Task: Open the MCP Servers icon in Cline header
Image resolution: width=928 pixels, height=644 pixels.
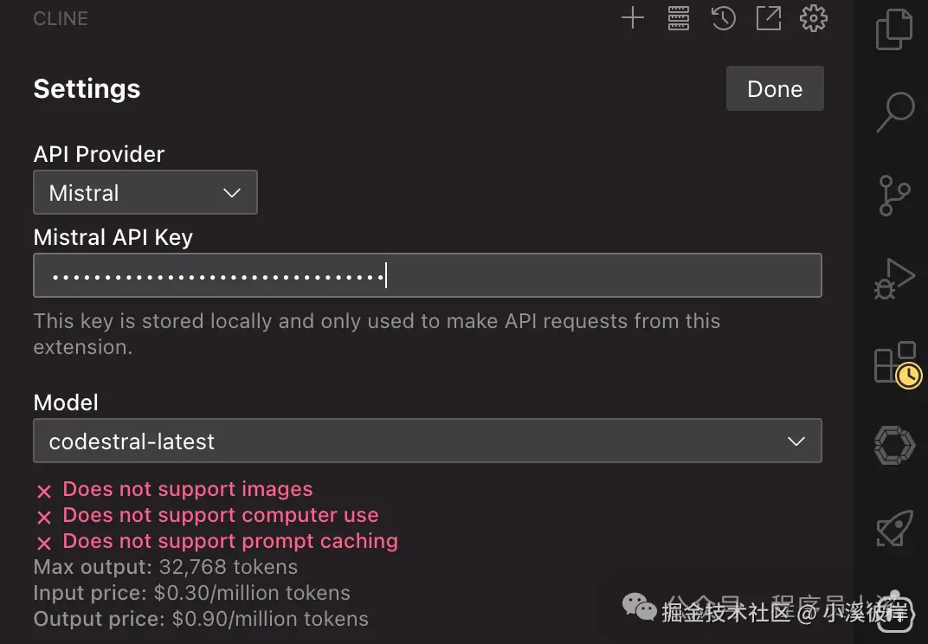Action: pos(679,18)
